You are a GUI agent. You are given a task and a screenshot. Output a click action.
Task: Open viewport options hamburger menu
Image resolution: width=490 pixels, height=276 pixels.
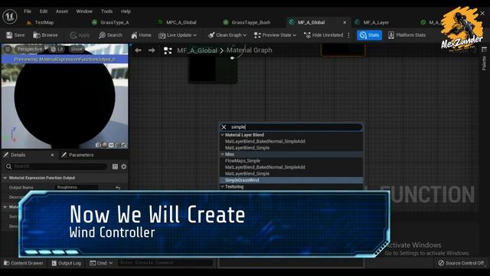click(8, 49)
